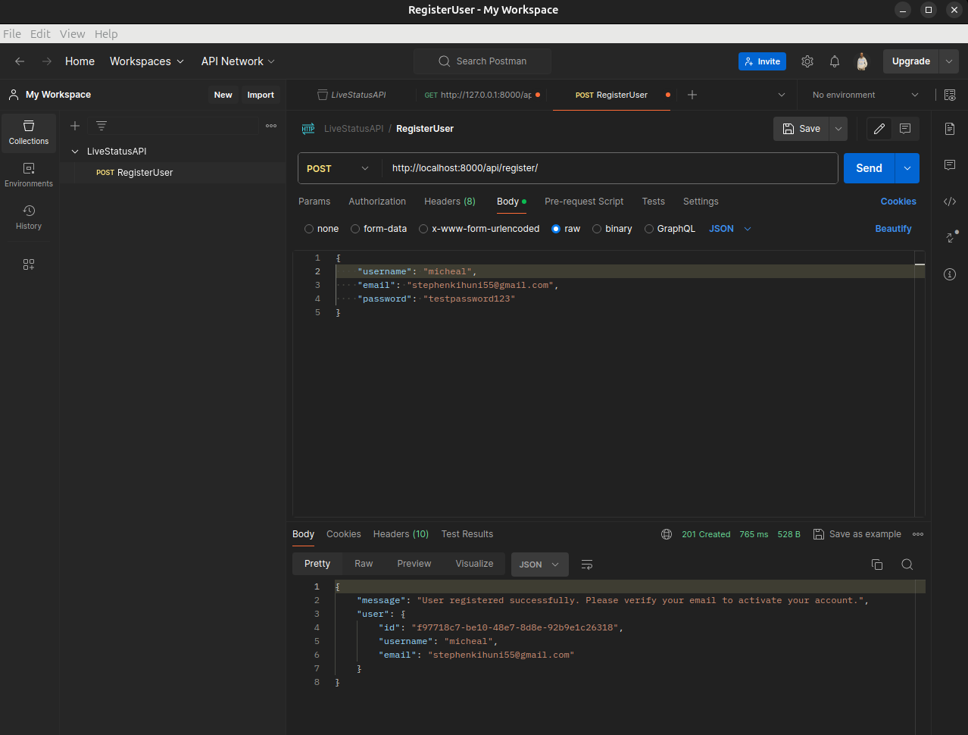Screen dimensions: 968x735
Task: Switch to the Authorization tab
Action: pyautogui.click(x=377, y=202)
